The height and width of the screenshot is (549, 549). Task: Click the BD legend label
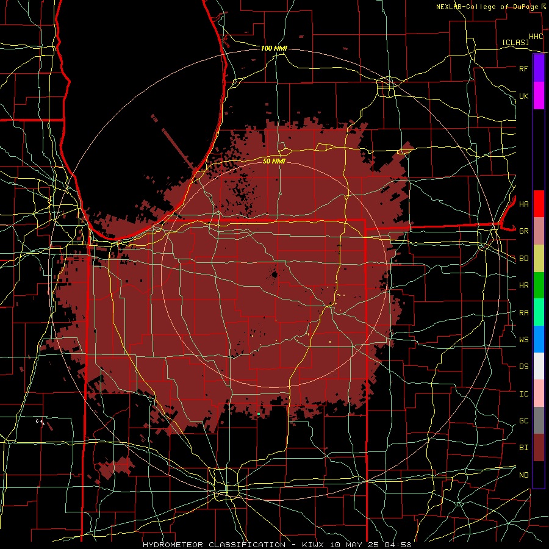tap(523, 259)
